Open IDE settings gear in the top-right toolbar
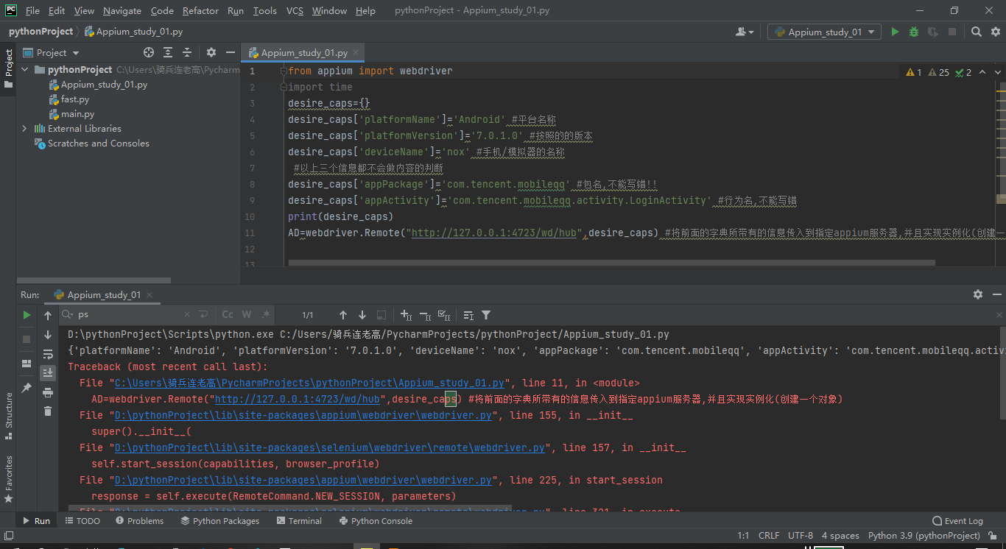1006x549 pixels. coord(995,32)
